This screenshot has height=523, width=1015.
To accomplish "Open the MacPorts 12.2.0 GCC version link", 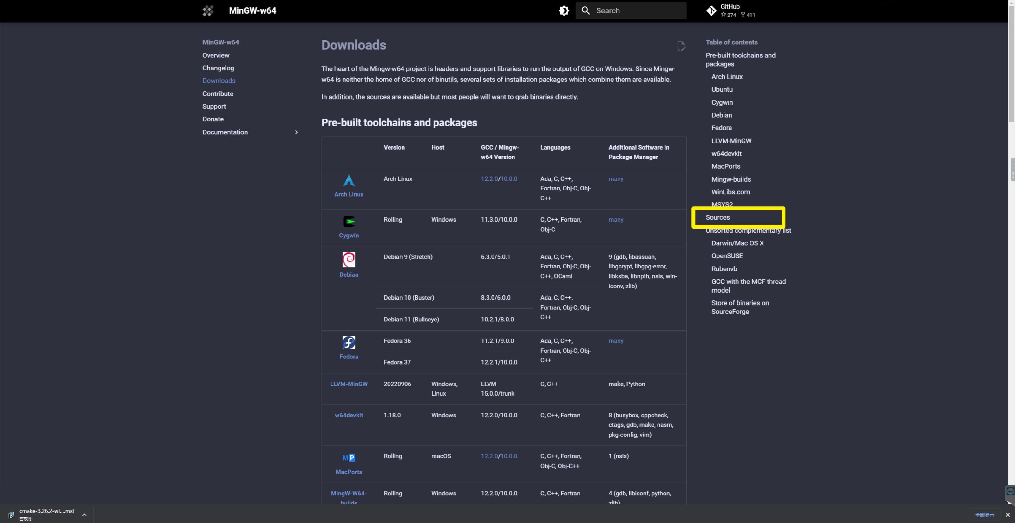I will (x=489, y=456).
